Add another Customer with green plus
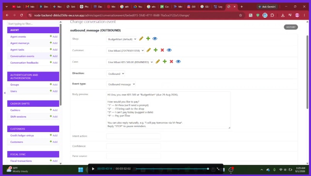The height and width of the screenshot is (176, 311). pos(155,50)
